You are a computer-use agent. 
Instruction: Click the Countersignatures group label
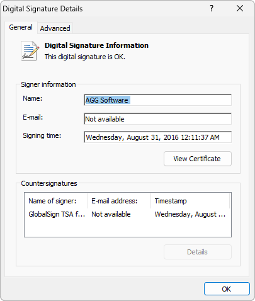(49, 183)
